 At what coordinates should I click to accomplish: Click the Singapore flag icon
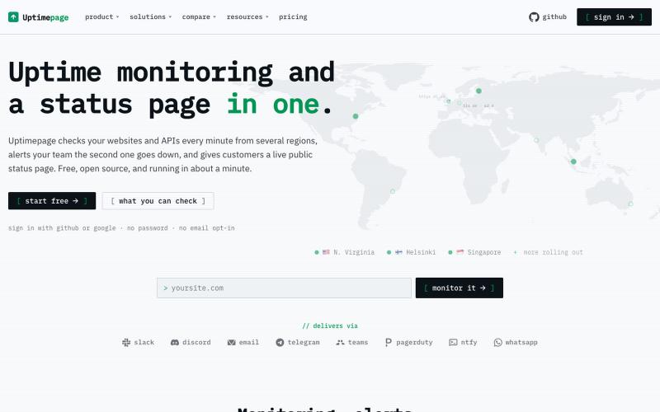pyautogui.click(x=460, y=252)
